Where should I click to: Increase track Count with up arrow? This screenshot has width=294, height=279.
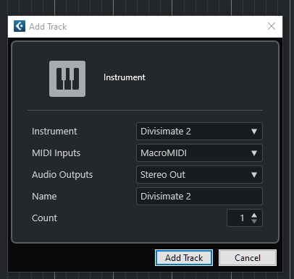[254, 215]
